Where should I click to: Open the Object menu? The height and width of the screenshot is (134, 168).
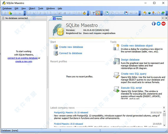(32, 8)
